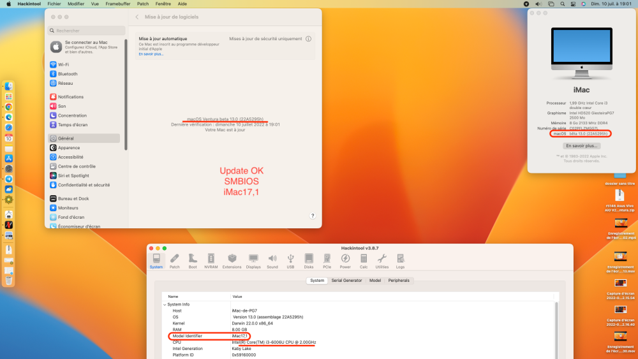The width and height of the screenshot is (638, 359).
Task: Open the Framebuffer menu
Action: pos(118,4)
